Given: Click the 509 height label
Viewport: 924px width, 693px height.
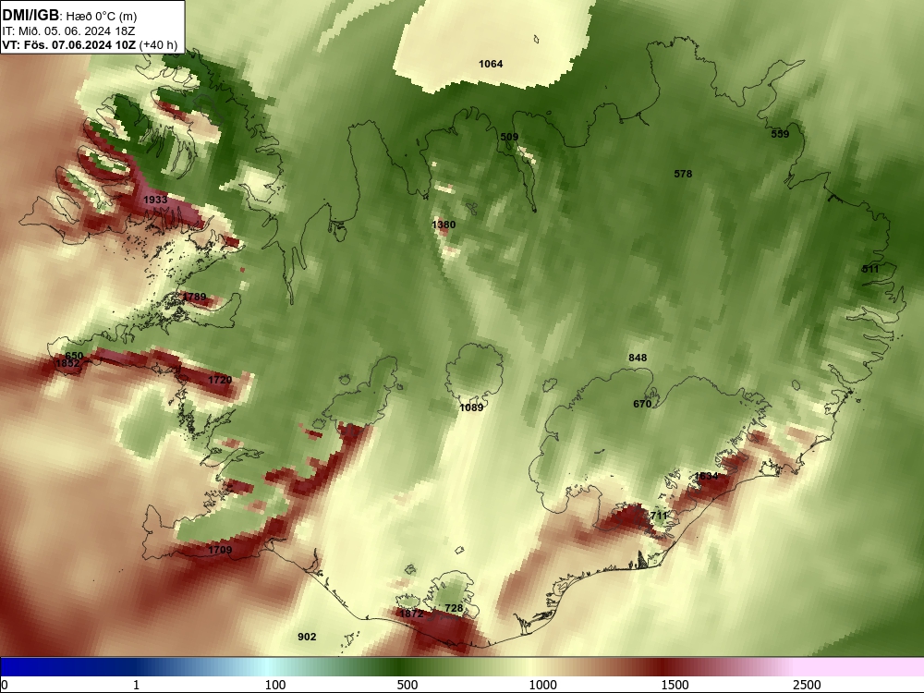Looking at the screenshot, I should [x=509, y=137].
